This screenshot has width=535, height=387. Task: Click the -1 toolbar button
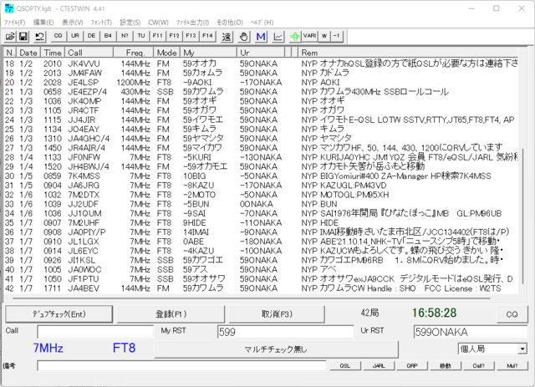coord(337,36)
